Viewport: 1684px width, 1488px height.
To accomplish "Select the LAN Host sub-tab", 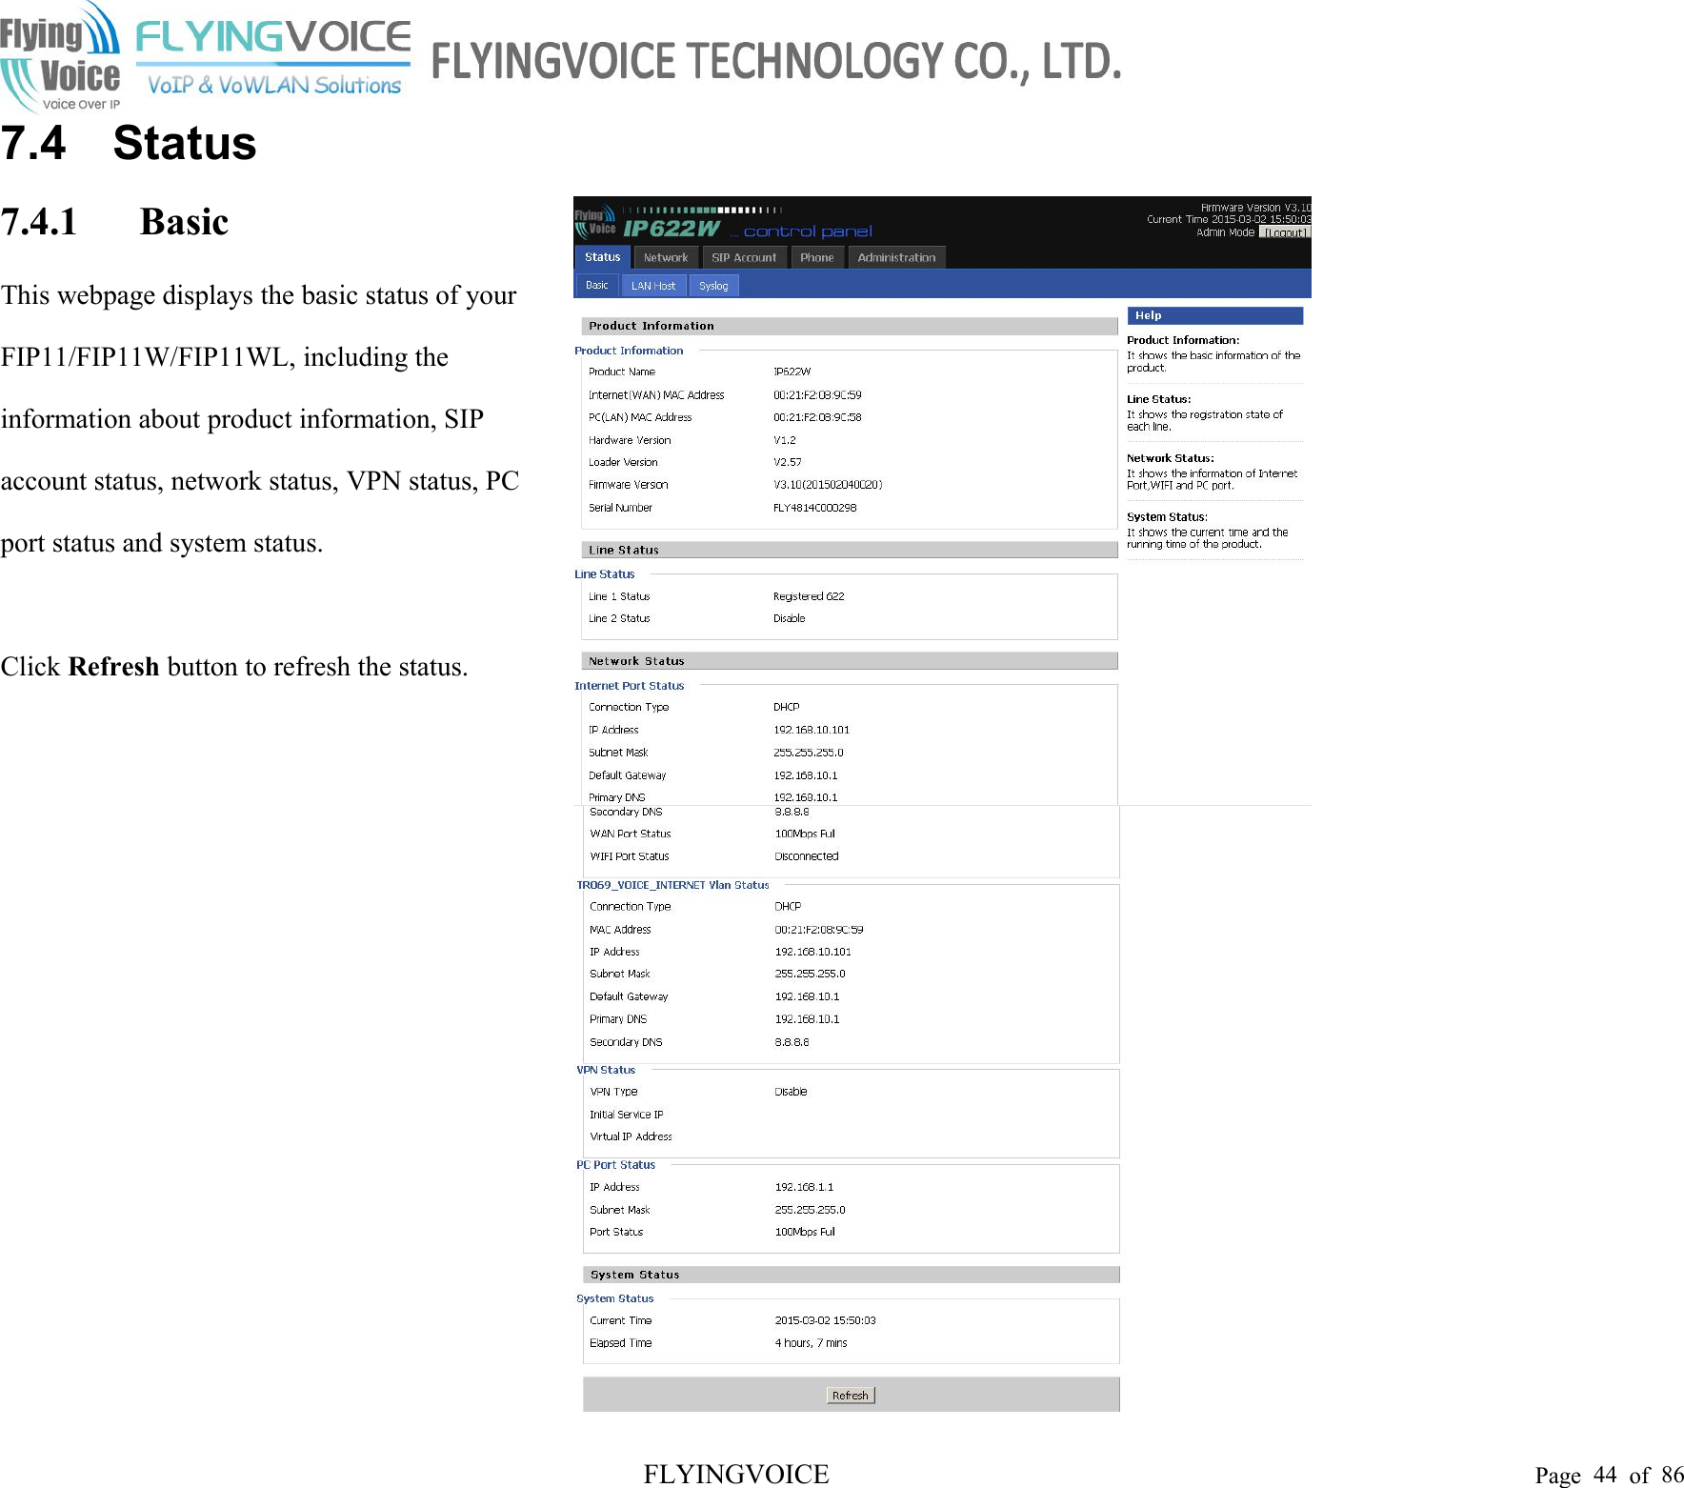I will tap(653, 286).
